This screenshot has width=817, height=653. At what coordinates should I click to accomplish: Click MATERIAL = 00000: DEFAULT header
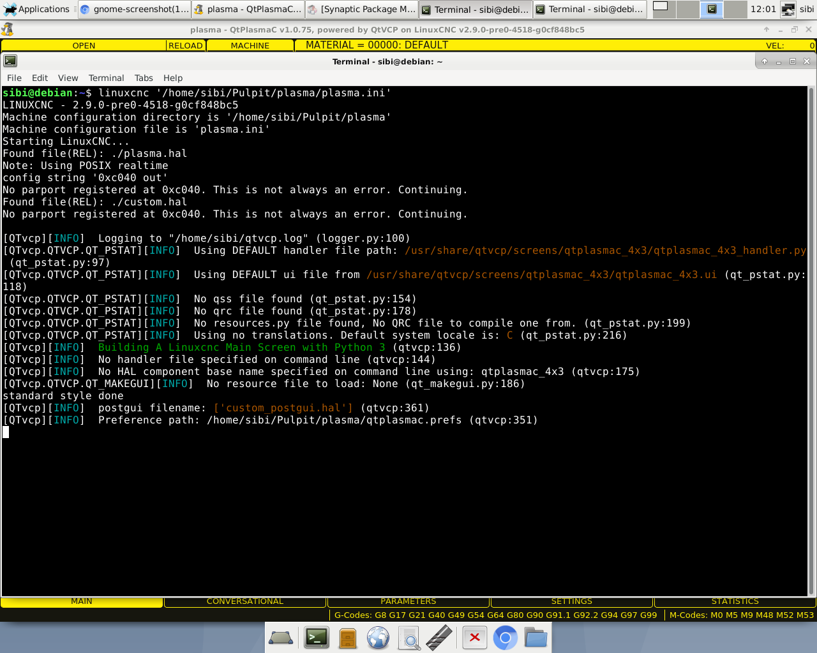tap(377, 45)
